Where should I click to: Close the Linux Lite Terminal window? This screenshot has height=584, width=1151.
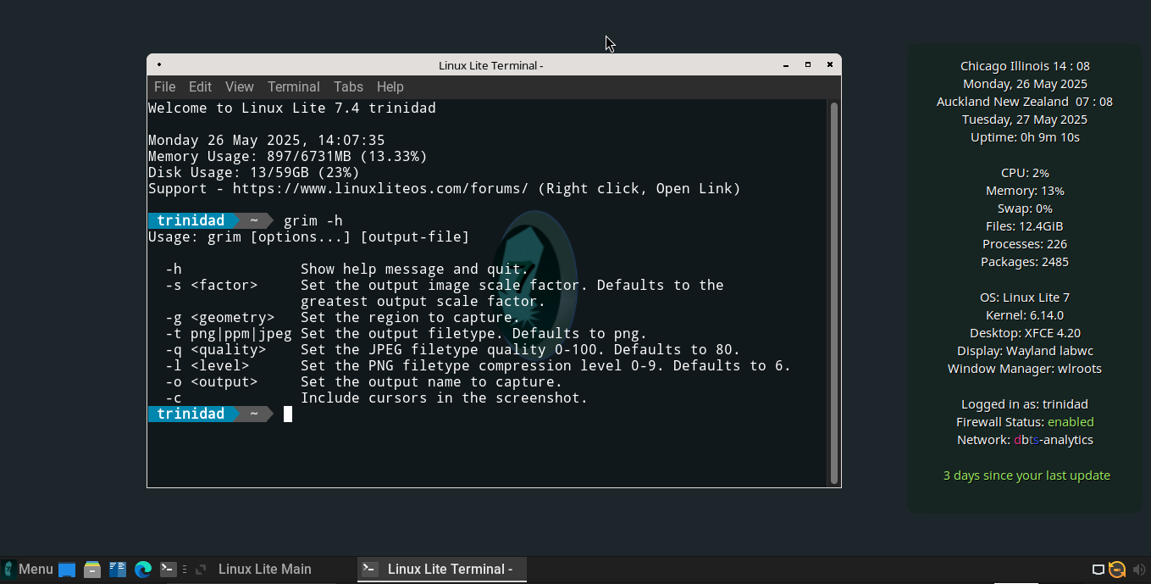(830, 64)
